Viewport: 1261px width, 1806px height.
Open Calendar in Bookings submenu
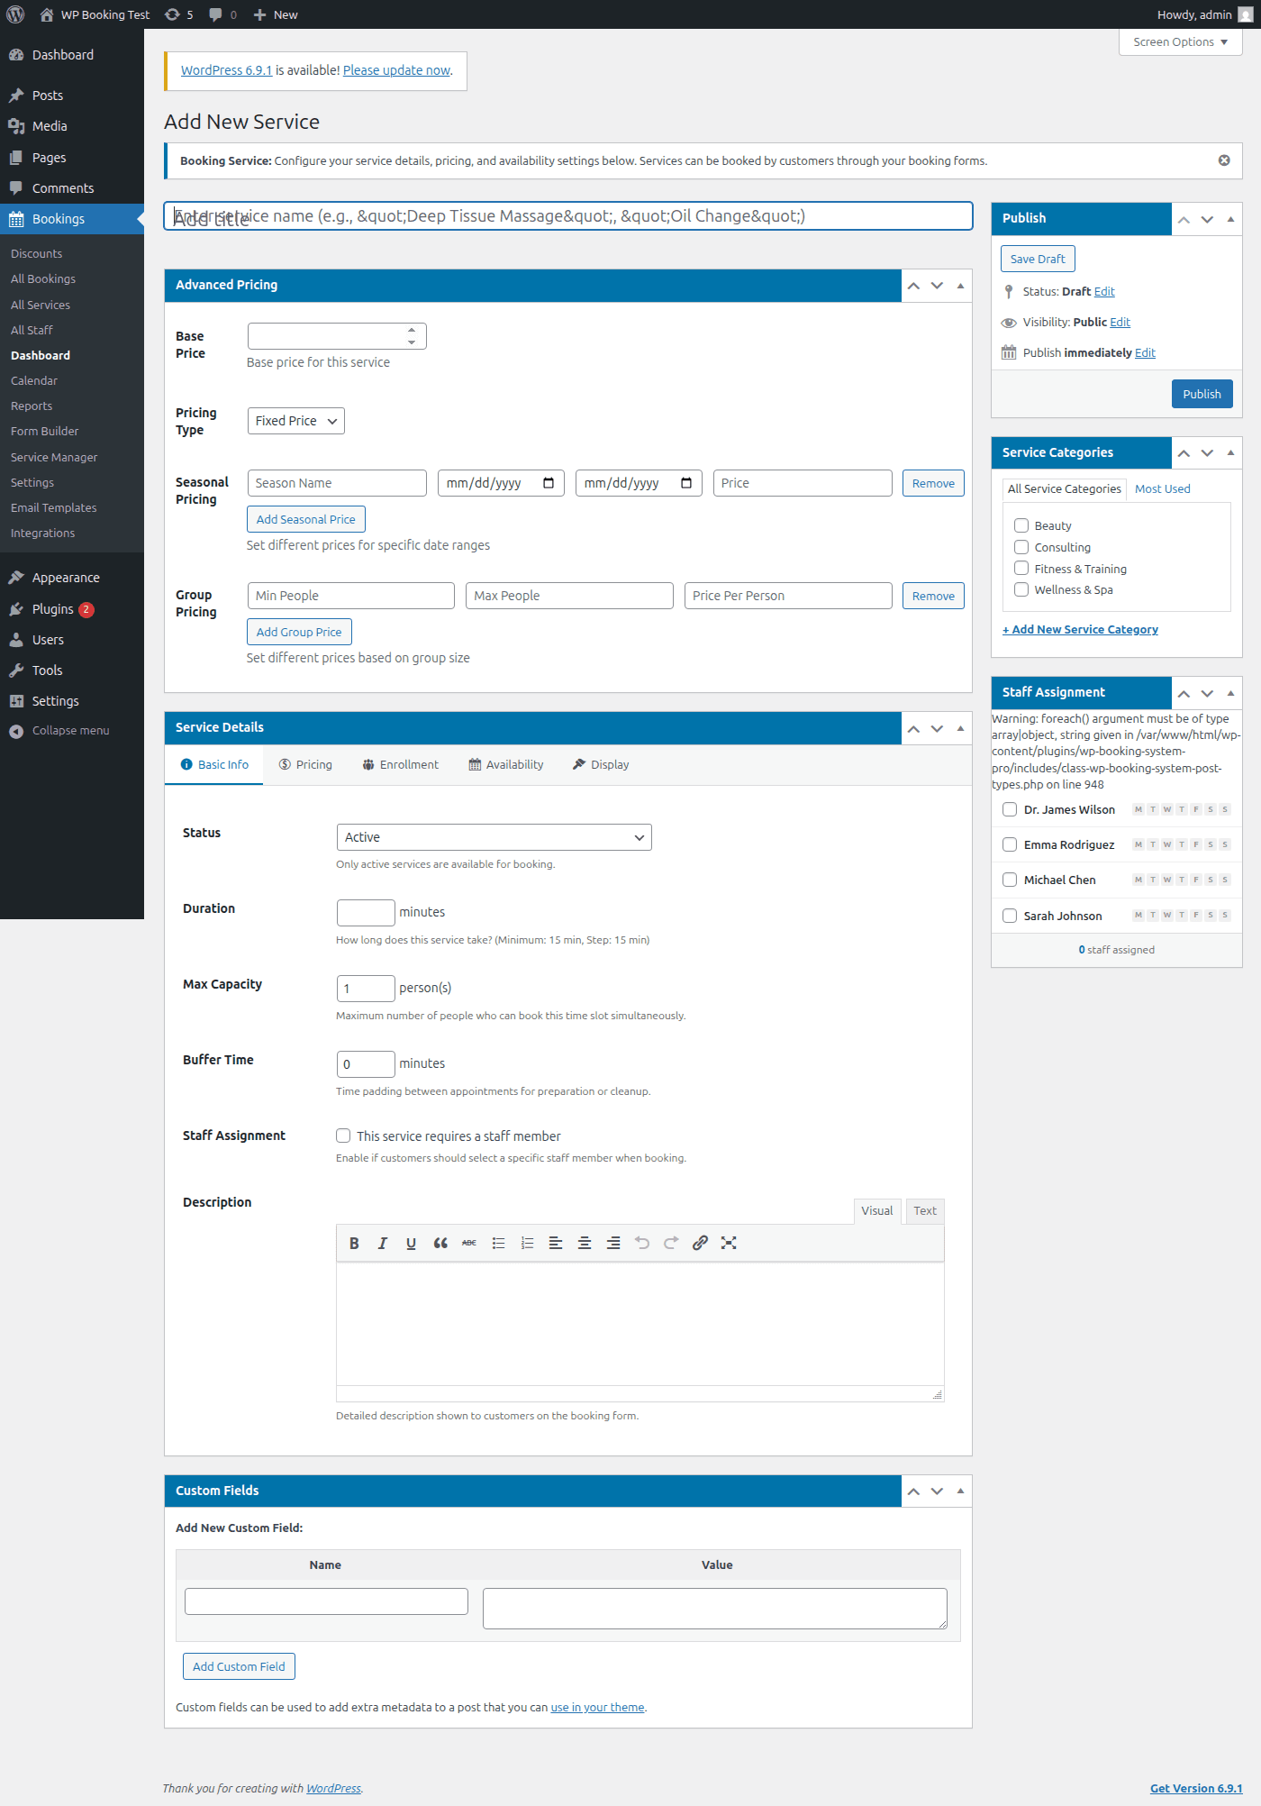tap(34, 380)
